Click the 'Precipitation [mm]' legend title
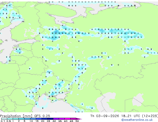Screen dimensions: 158x122 [x=16, y=116]
